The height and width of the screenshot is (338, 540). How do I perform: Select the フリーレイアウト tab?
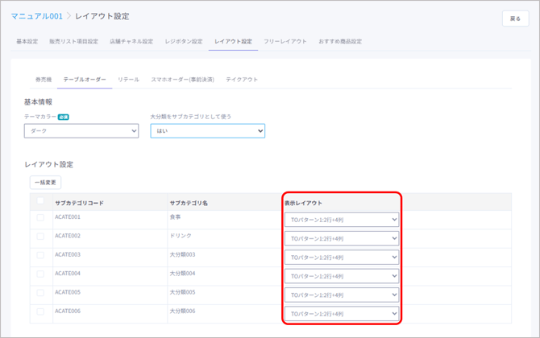pos(285,42)
